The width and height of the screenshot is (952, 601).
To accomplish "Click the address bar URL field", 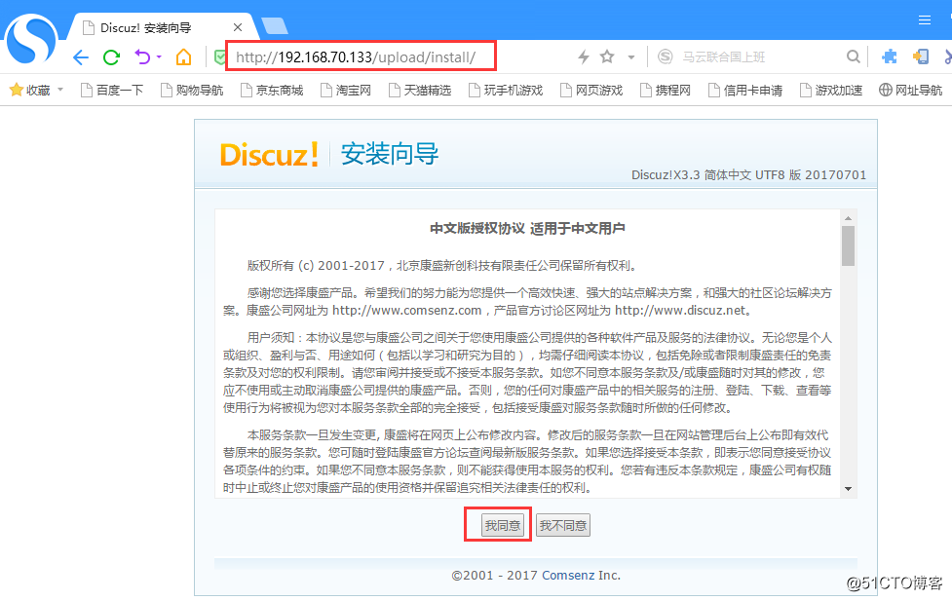I will tap(362, 56).
